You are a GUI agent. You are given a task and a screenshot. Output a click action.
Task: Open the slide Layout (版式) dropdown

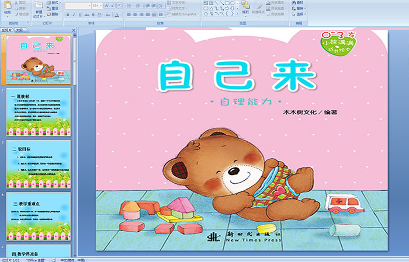pos(54,2)
